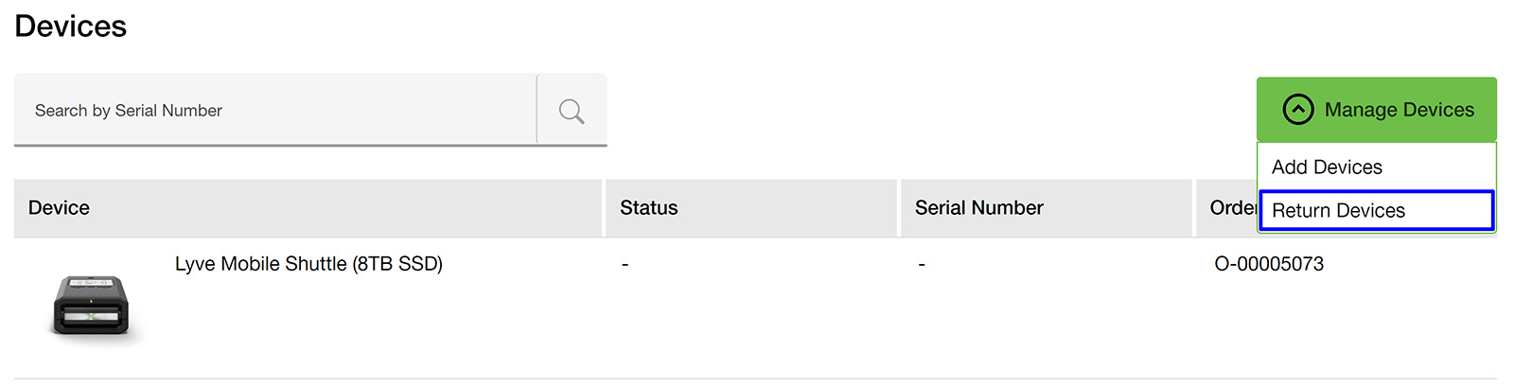
Task: Click the divider between Status and Serial Number headers
Action: 899,208
